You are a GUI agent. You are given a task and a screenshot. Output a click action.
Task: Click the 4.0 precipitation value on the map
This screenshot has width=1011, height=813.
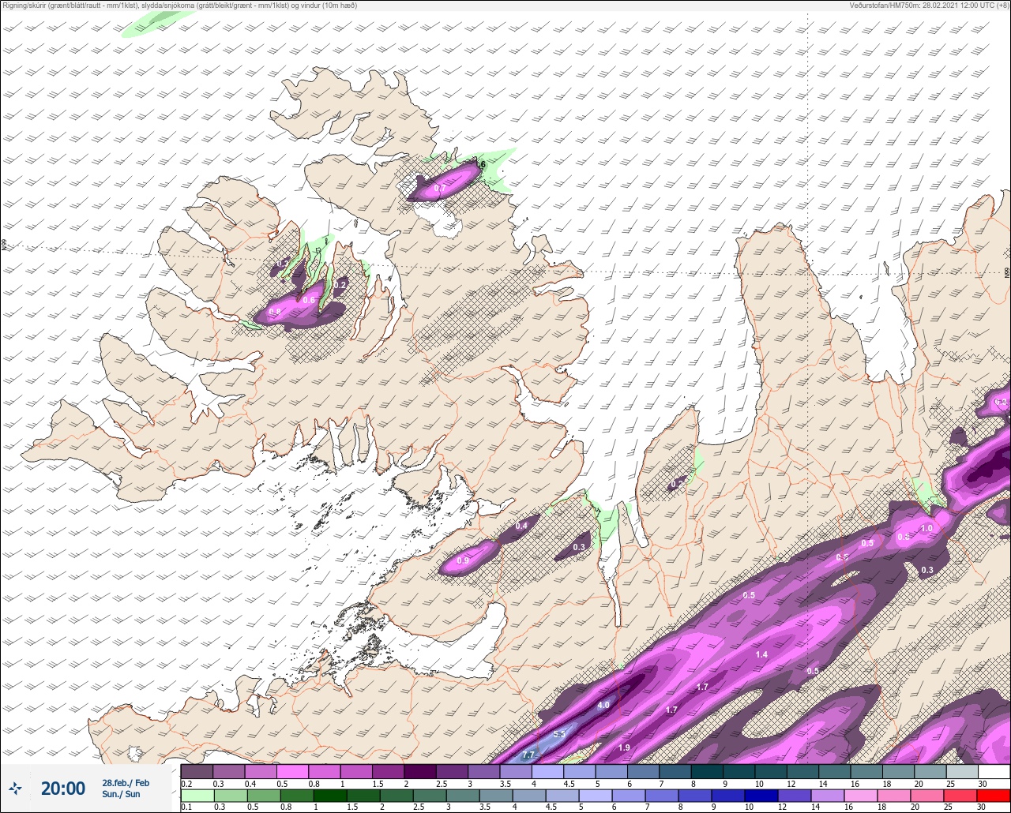click(603, 705)
